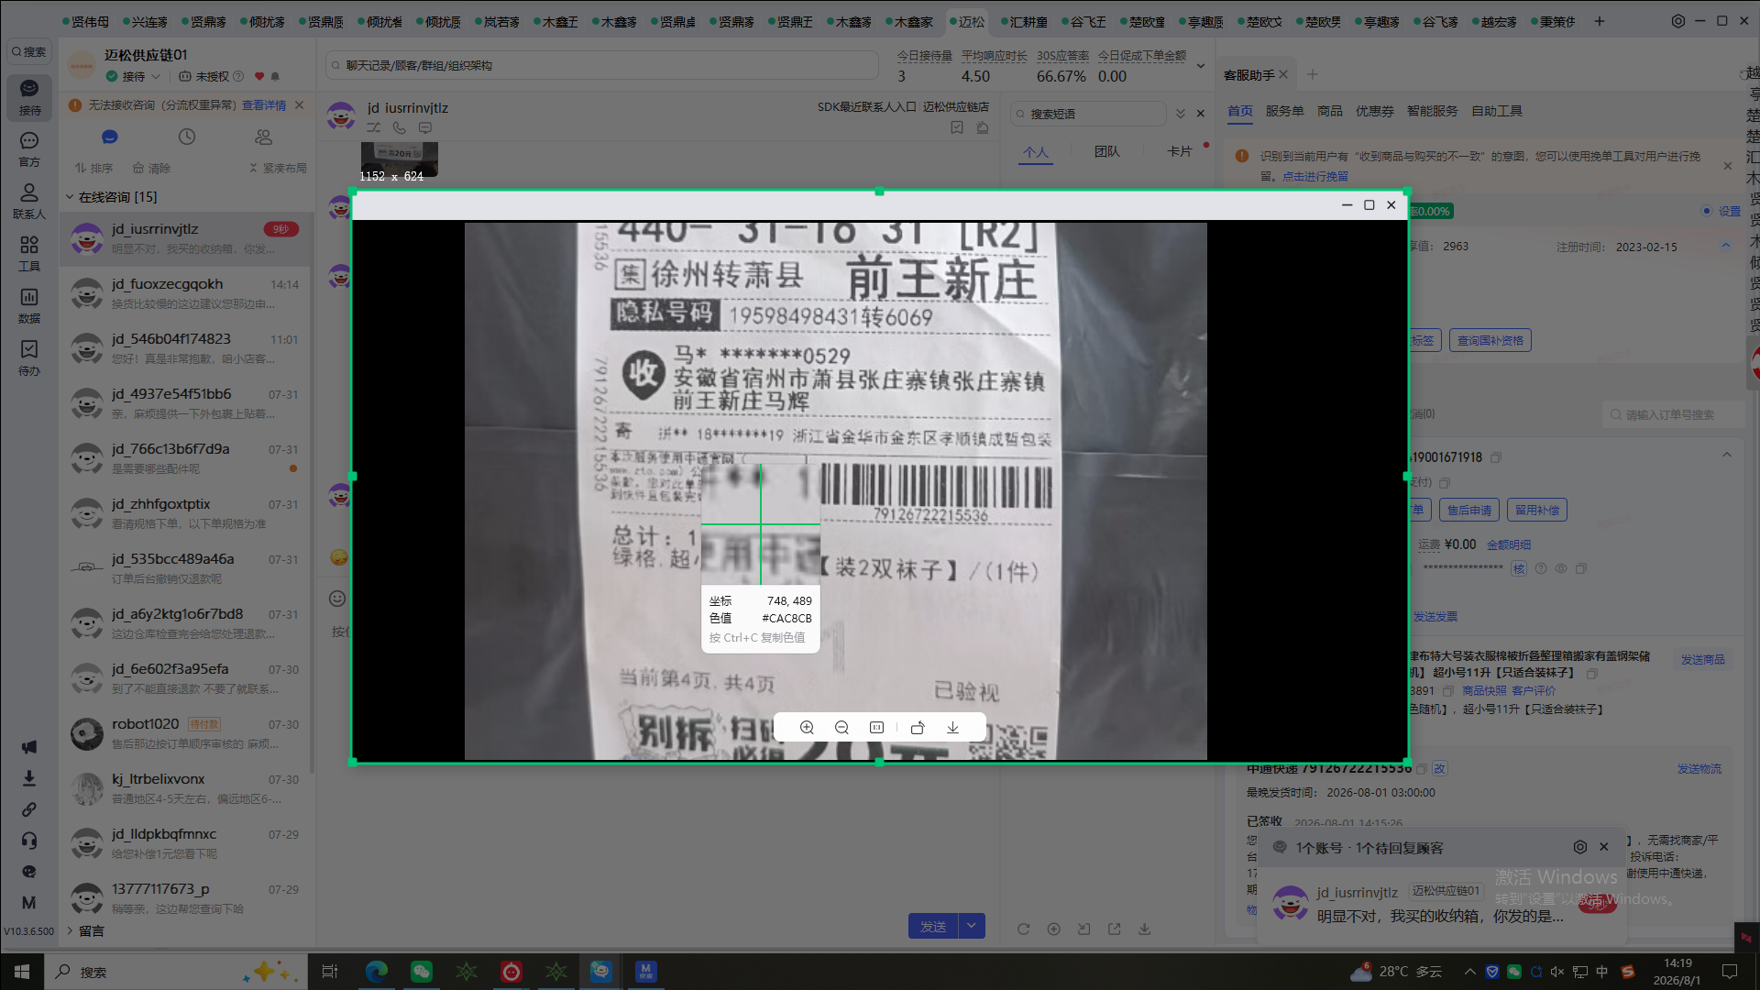Image resolution: width=1760 pixels, height=990 pixels.
Task: Expand quick phrases double-chevron dropdown
Action: tap(1181, 114)
